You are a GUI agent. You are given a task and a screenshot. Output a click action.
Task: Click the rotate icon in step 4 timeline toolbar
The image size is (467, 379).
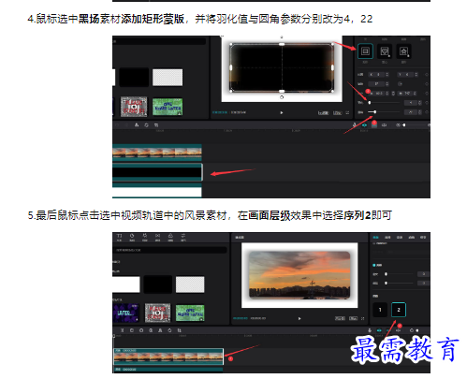[146, 125]
